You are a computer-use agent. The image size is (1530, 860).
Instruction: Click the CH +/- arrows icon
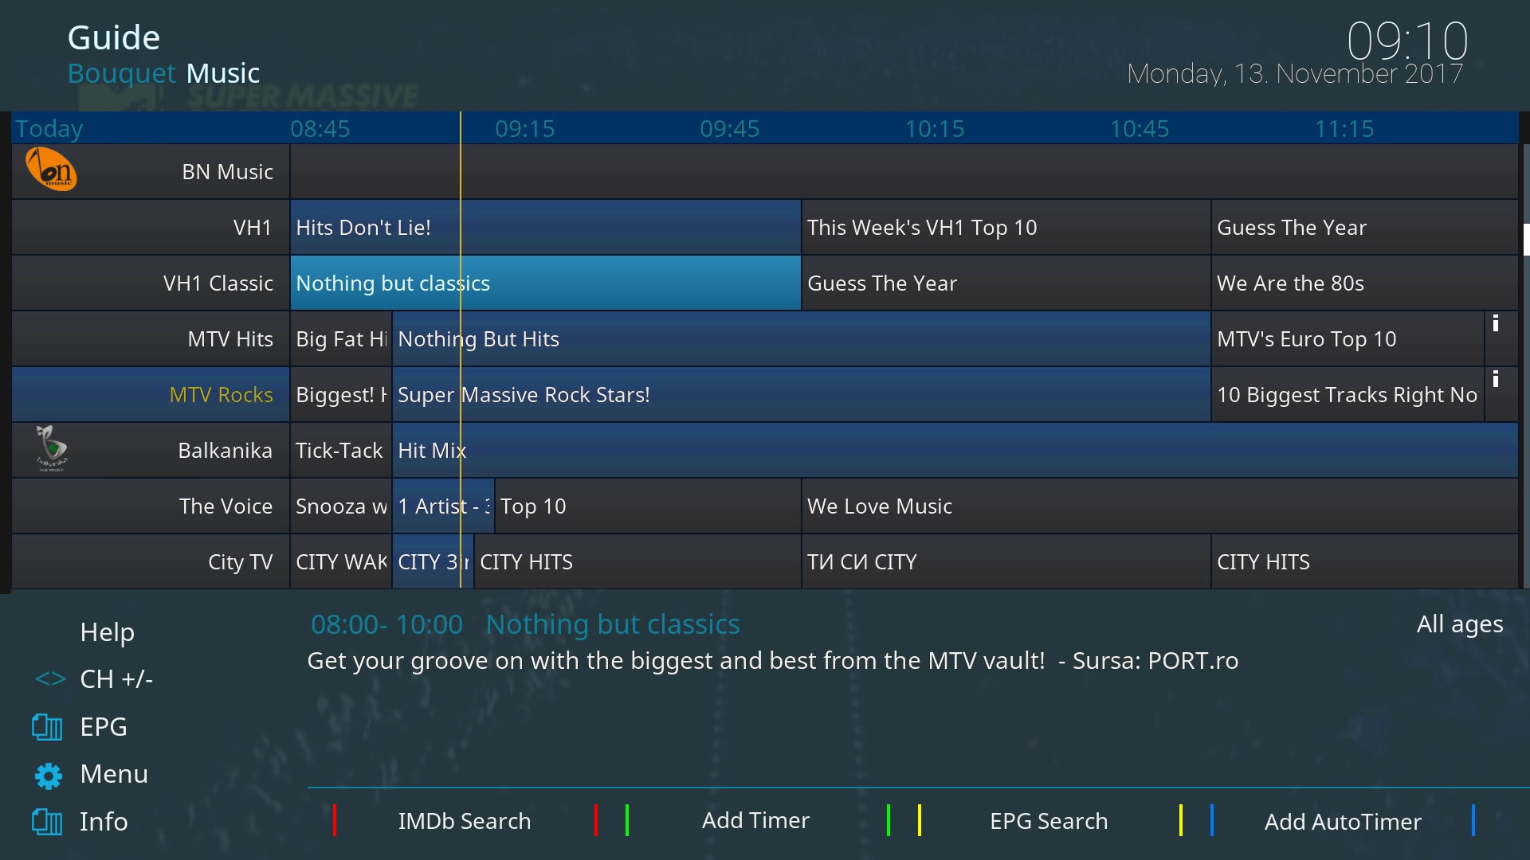50,679
